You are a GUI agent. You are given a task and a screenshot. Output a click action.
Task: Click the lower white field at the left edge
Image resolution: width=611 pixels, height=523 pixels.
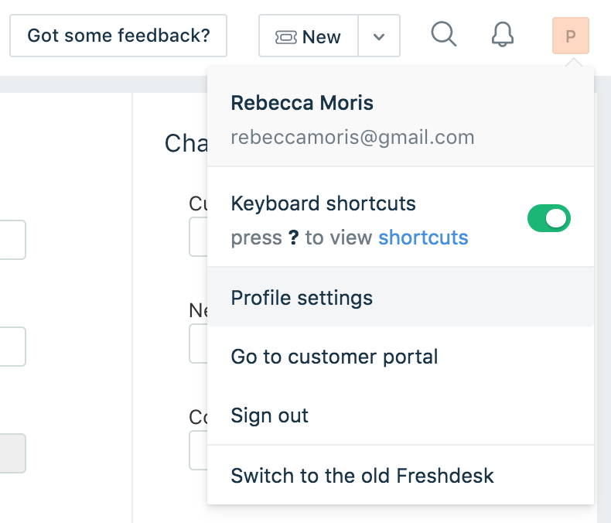coord(12,347)
